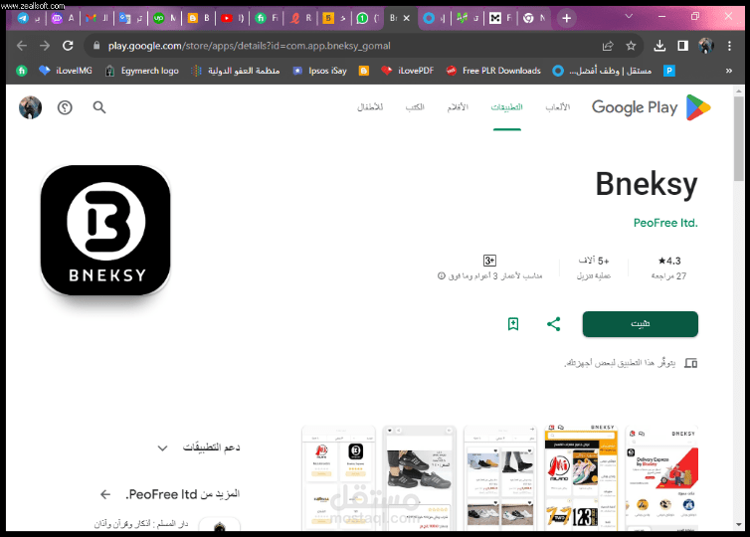Open the منظمة العفو الدولية bookmark
The height and width of the screenshot is (537, 750).
coord(236,71)
